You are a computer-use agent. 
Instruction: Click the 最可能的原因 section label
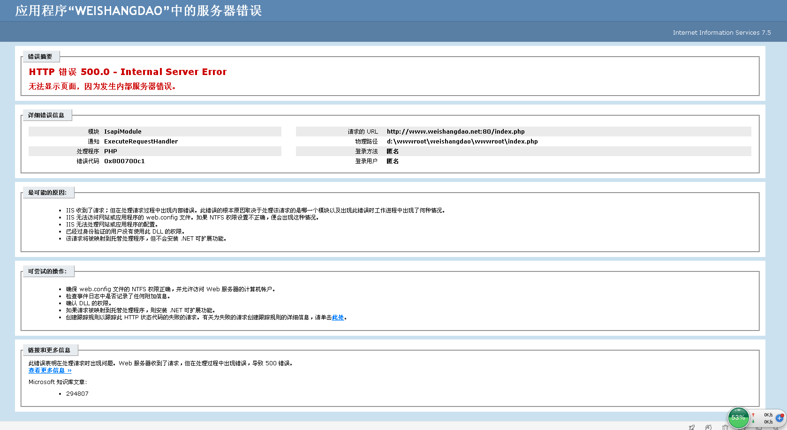[x=47, y=193]
